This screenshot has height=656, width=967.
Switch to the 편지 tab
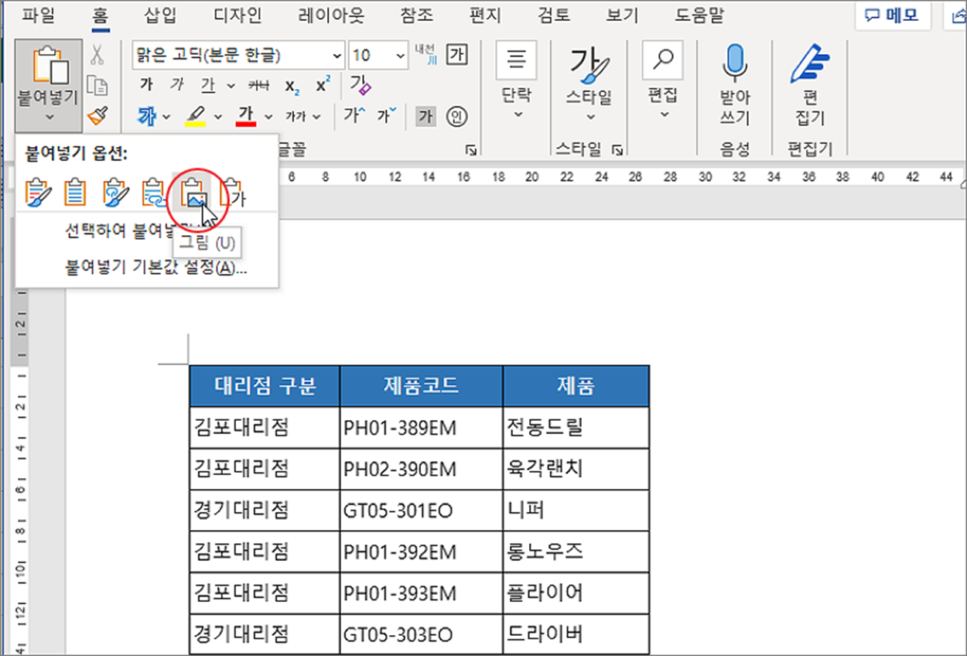click(485, 15)
